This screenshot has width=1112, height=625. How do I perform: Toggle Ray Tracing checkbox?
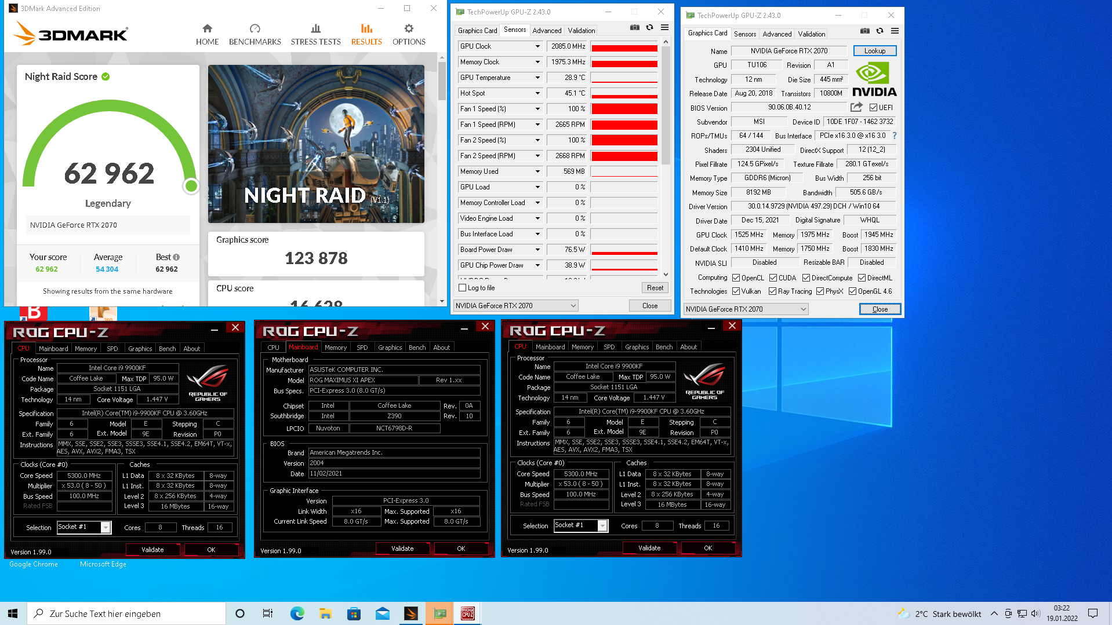pos(772,291)
